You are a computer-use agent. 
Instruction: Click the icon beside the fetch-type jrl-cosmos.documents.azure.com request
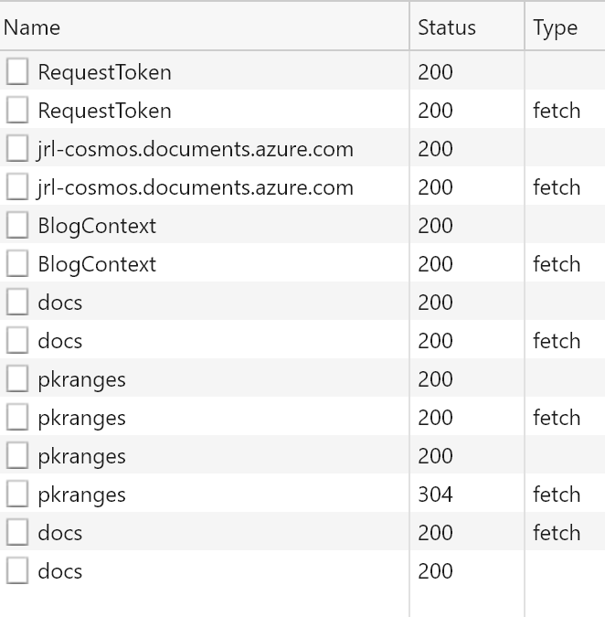[x=16, y=187]
